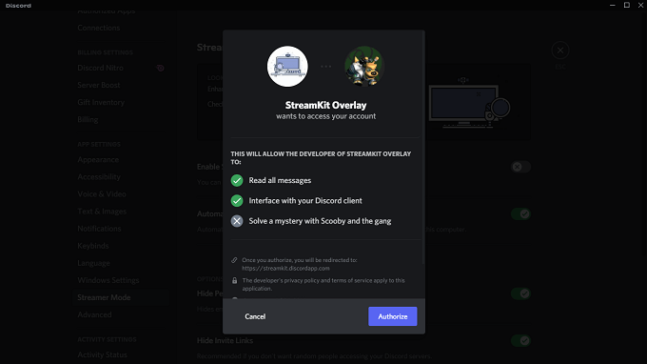Cancel the authorization dialog
This screenshot has width=647, height=364.
[x=255, y=316]
